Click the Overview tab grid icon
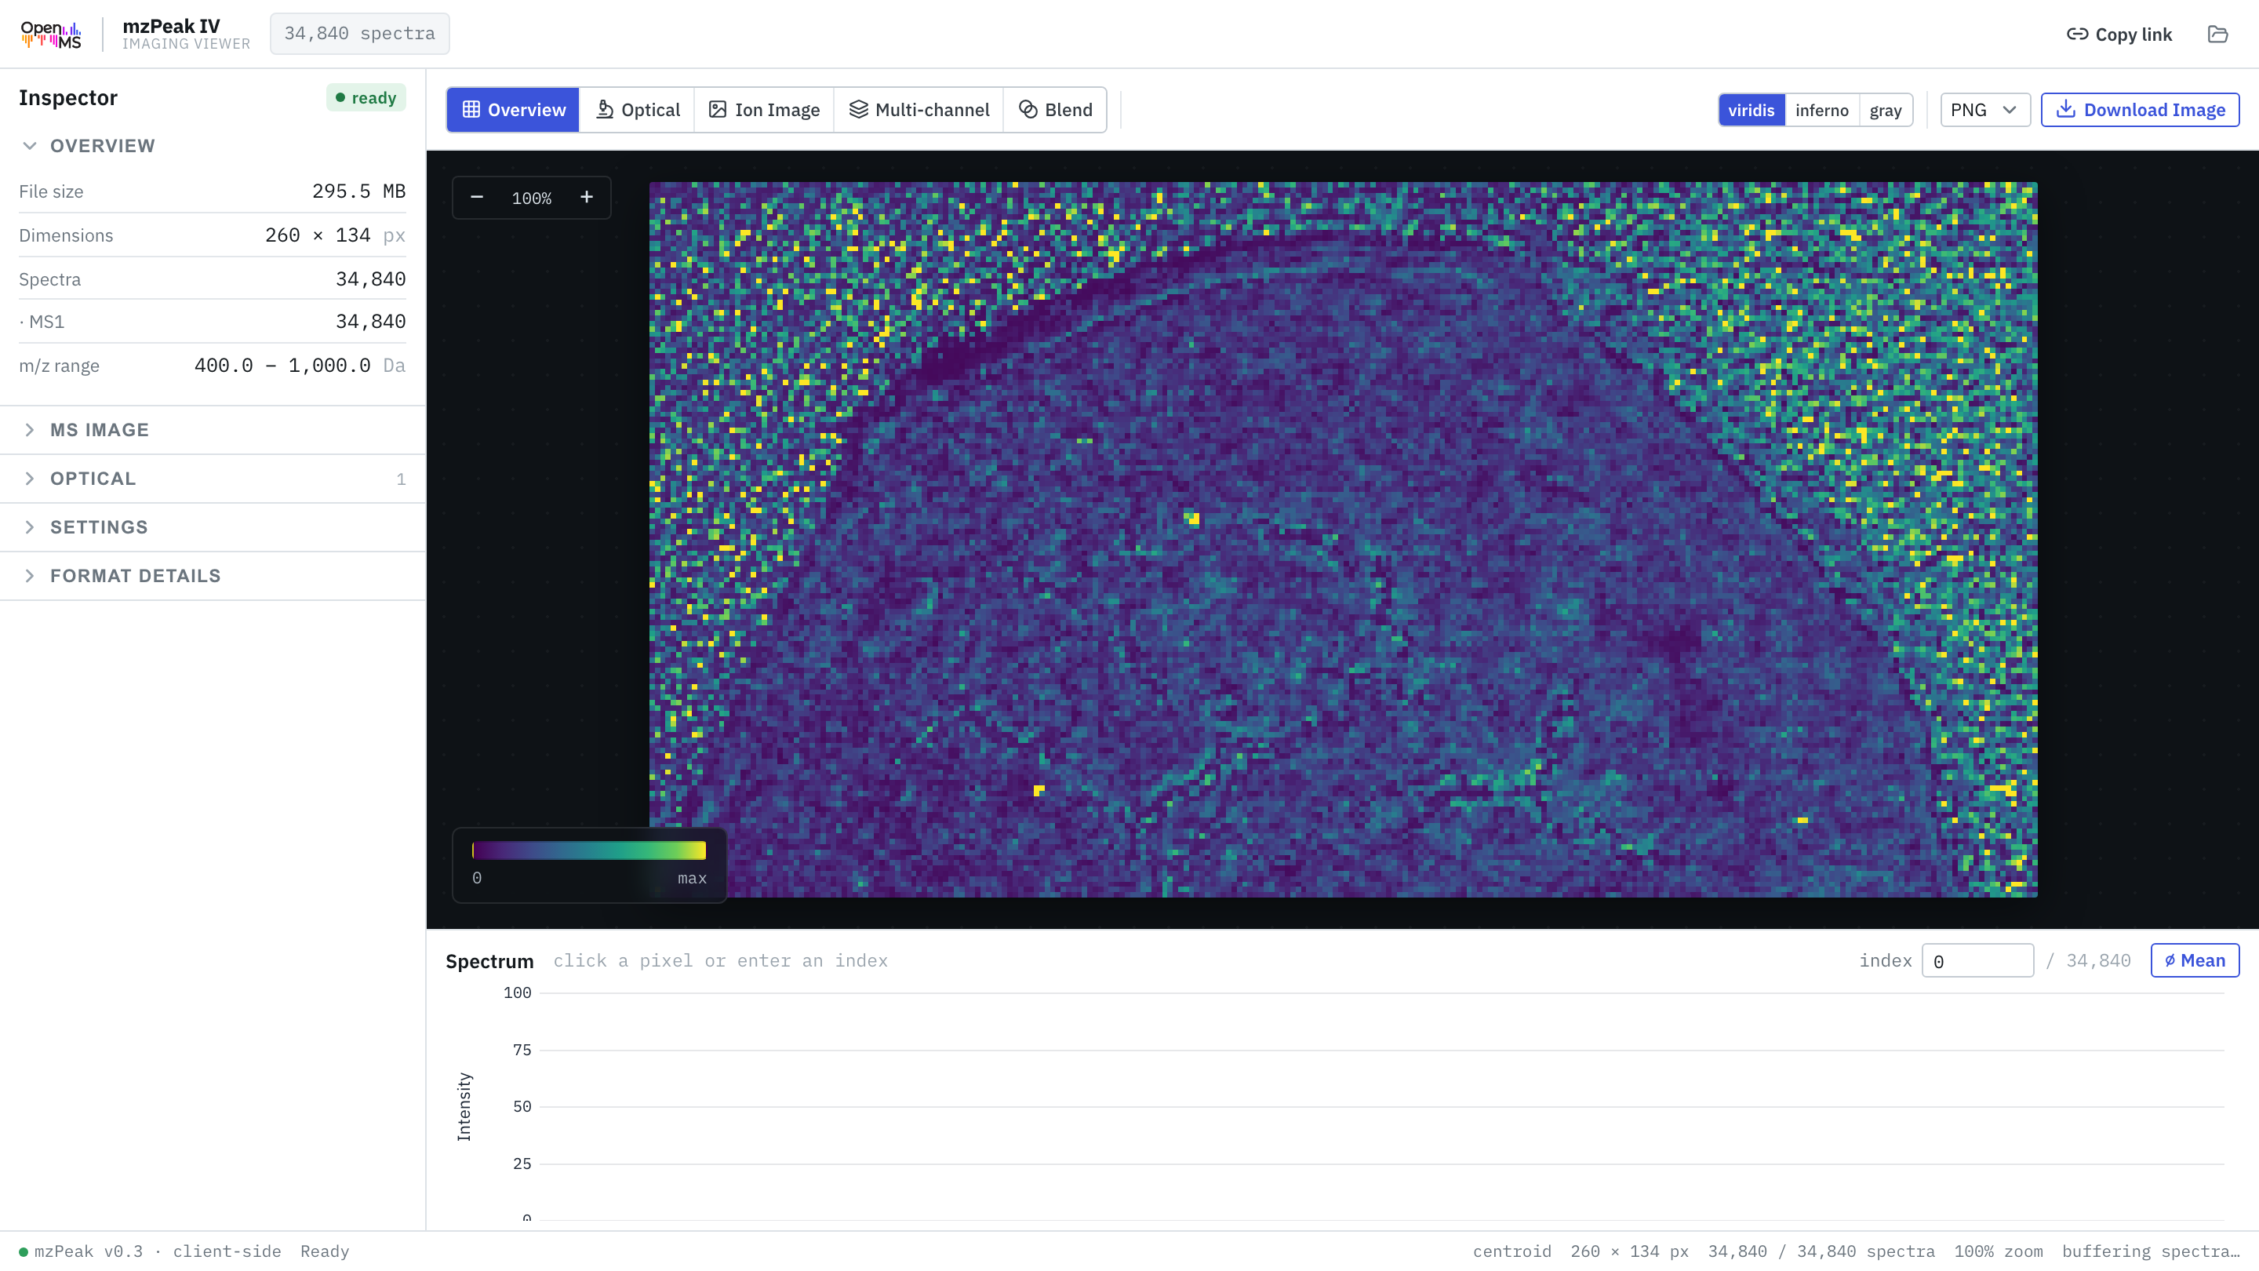The image size is (2259, 1271). click(471, 110)
